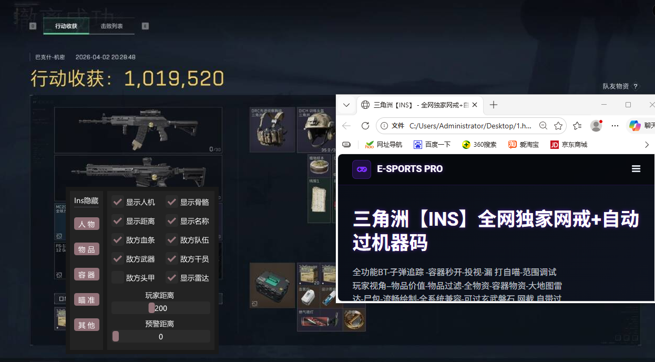The height and width of the screenshot is (362, 655).
Task: Click the browser refresh icon
Action: (x=365, y=126)
